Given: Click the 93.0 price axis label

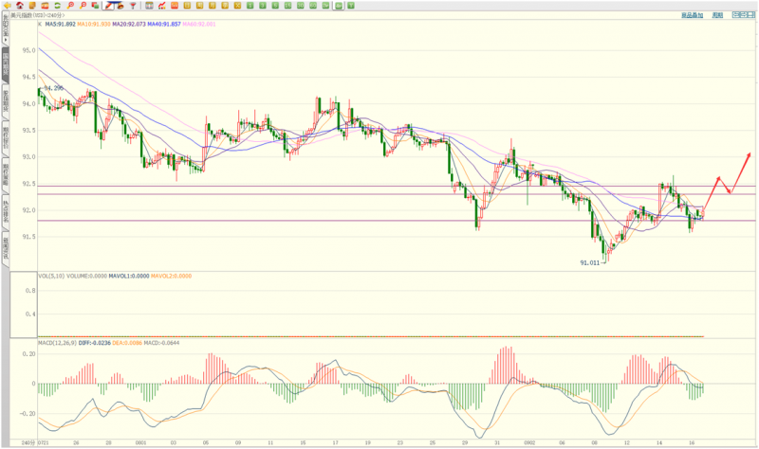Looking at the screenshot, I should pos(28,157).
